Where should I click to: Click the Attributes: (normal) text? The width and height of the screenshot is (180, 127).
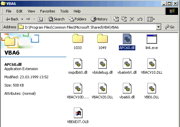(x=20, y=93)
